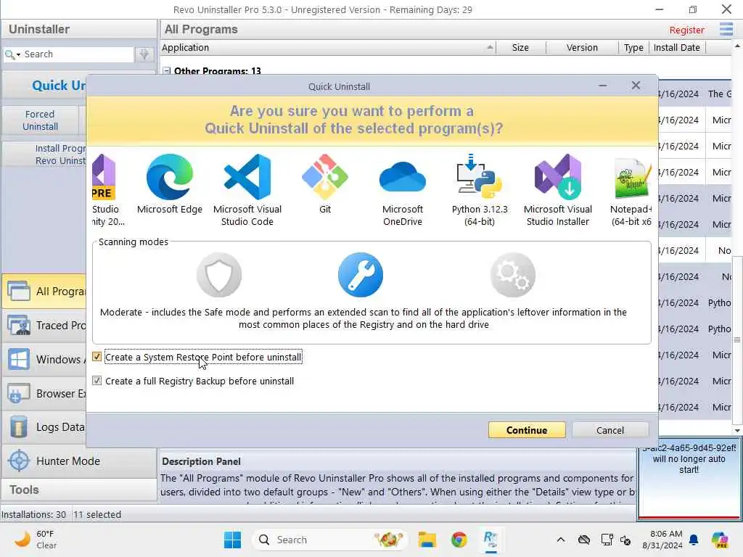Close the Quick Uninstall dialog
Viewport: 743px width, 557px height.
tap(636, 86)
